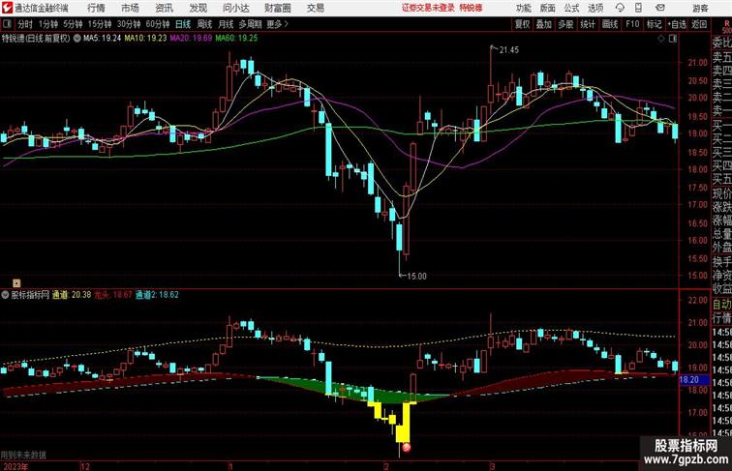Switch to 5分钟 period tab
732x471 pixels.
point(73,24)
